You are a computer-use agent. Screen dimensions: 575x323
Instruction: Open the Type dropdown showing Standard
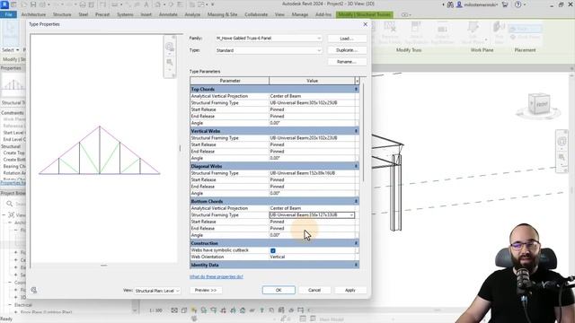click(x=269, y=50)
